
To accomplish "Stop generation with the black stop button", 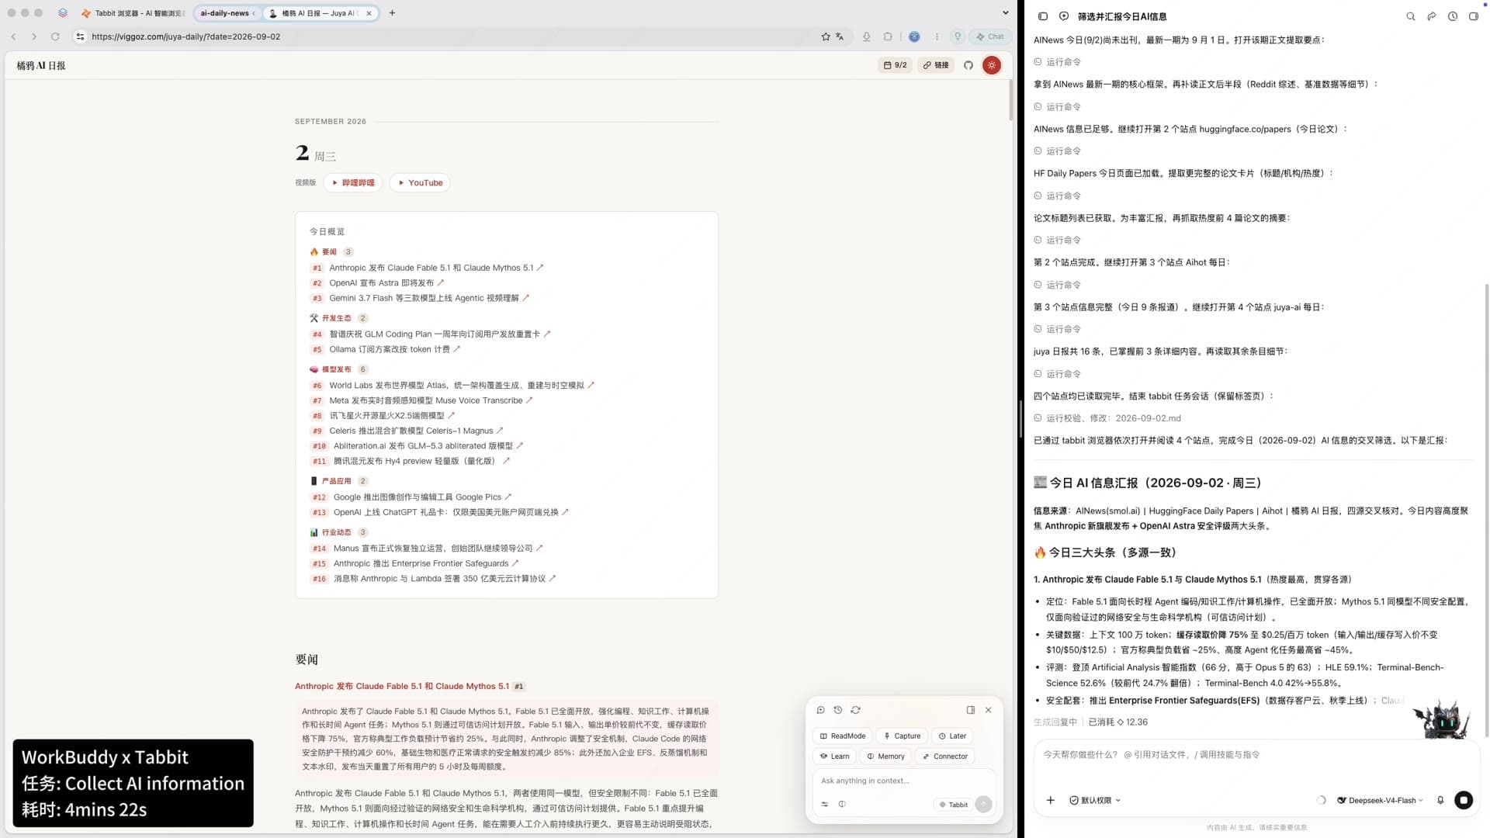I will tap(1464, 801).
